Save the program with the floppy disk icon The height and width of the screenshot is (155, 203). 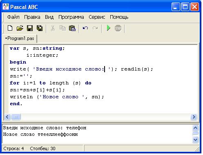pos(30,28)
